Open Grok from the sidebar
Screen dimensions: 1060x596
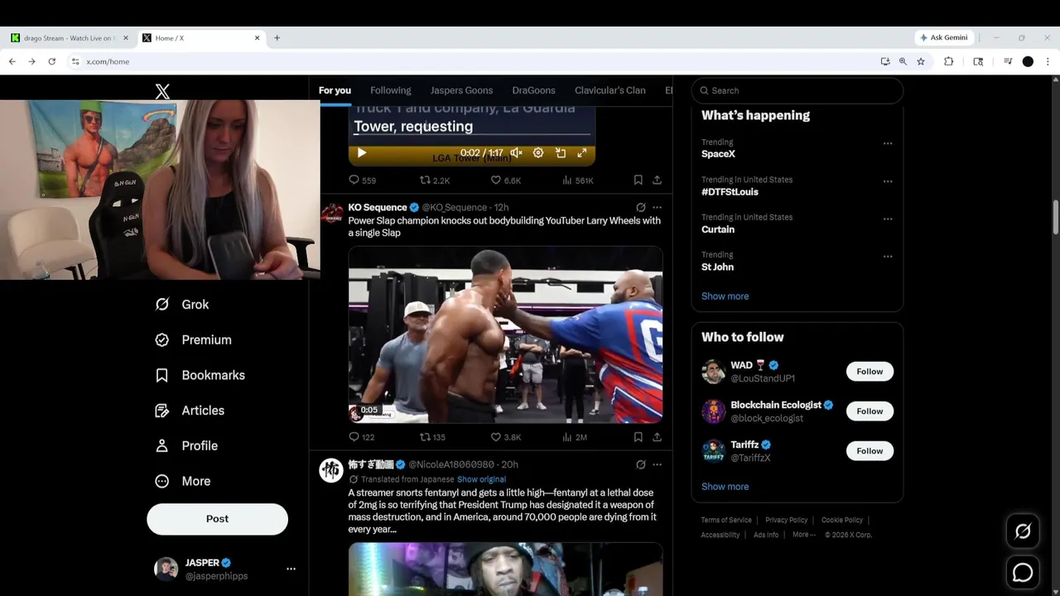(182, 305)
